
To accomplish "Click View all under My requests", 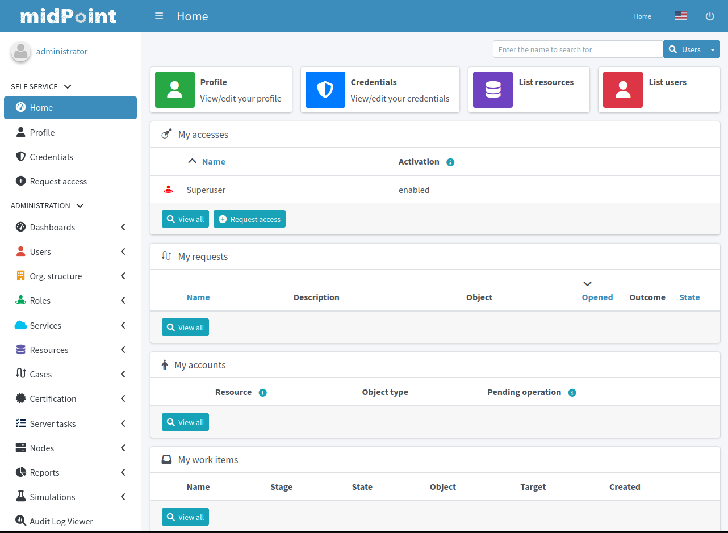I will (185, 328).
